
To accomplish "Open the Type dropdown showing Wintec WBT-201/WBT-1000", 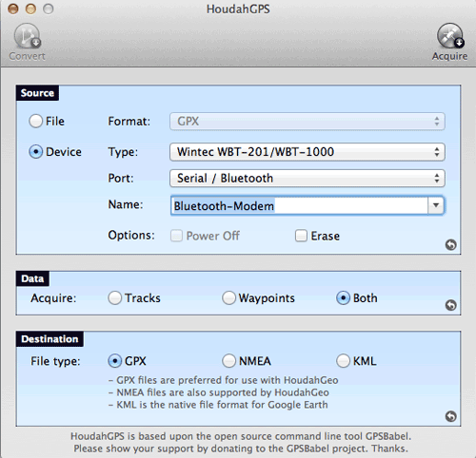I will click(x=307, y=152).
